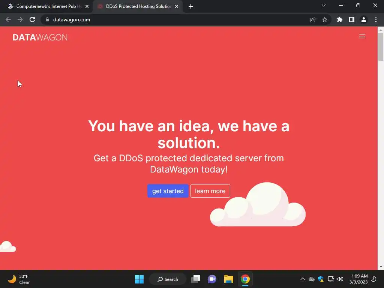Close the DDoS Protected Hosting tab
This screenshot has height=288, width=384.
point(177,6)
